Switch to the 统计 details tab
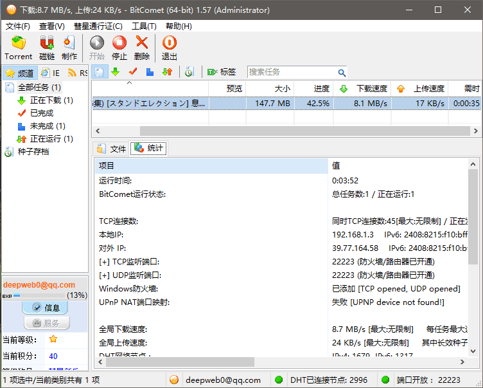 coord(148,149)
